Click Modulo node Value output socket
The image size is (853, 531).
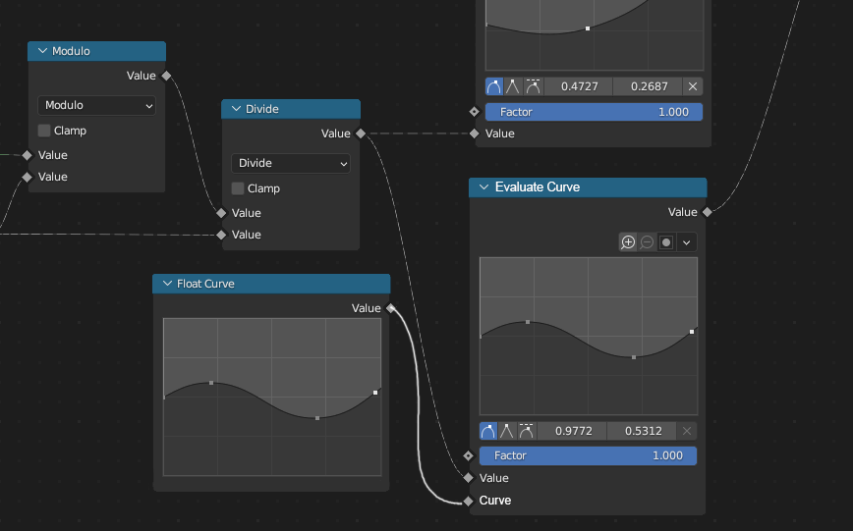167,76
